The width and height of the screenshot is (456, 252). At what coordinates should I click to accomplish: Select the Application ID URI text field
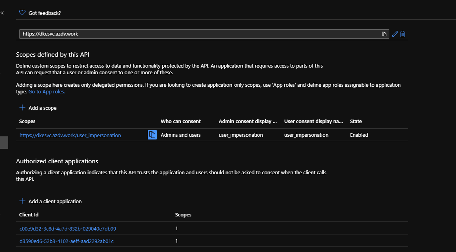157,34
